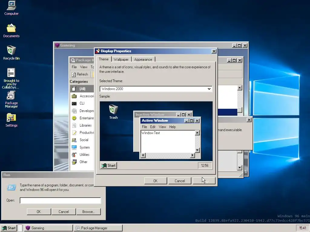Click the sample clock showing 12:56

click(x=205, y=166)
